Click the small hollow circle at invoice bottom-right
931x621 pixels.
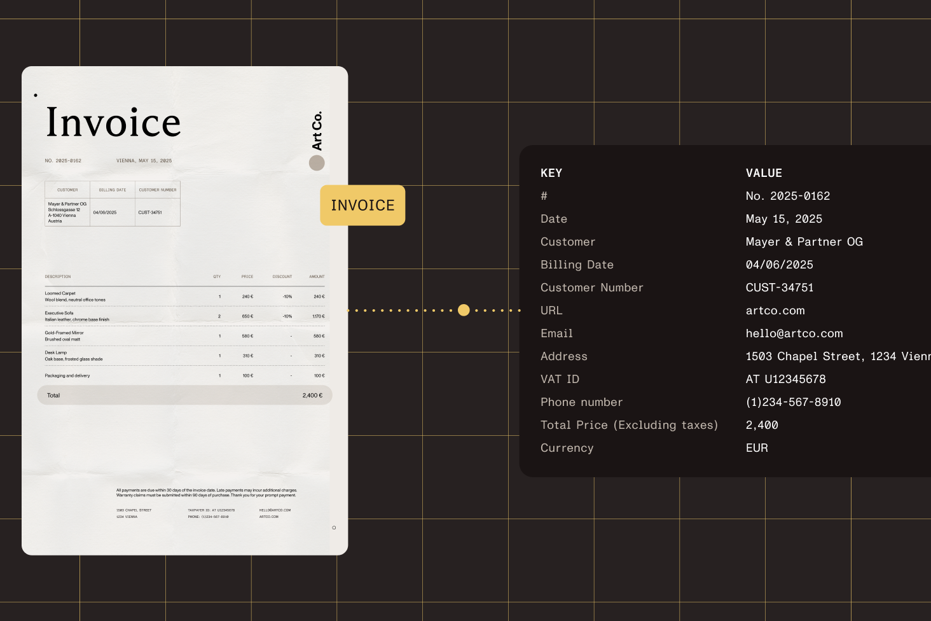(x=334, y=527)
